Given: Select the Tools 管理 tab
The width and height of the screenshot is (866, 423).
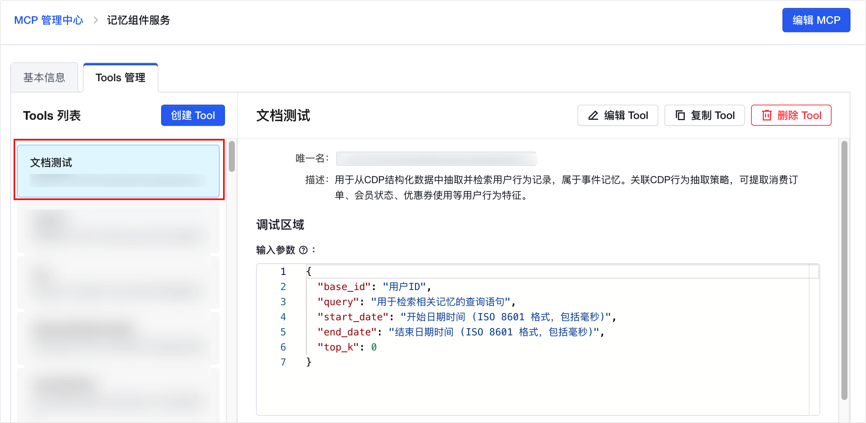Looking at the screenshot, I should [x=121, y=77].
